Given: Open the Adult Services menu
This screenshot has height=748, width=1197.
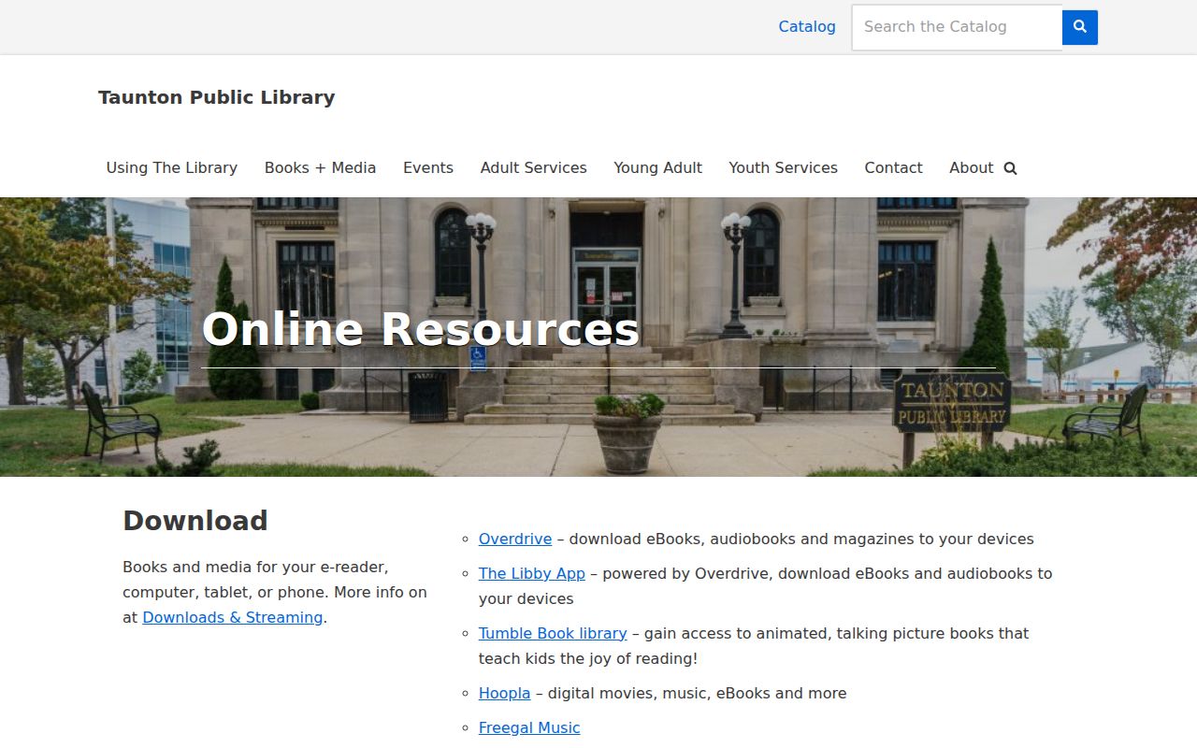Looking at the screenshot, I should (x=534, y=168).
